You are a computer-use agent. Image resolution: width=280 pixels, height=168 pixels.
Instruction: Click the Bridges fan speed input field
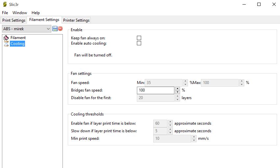click(x=155, y=90)
